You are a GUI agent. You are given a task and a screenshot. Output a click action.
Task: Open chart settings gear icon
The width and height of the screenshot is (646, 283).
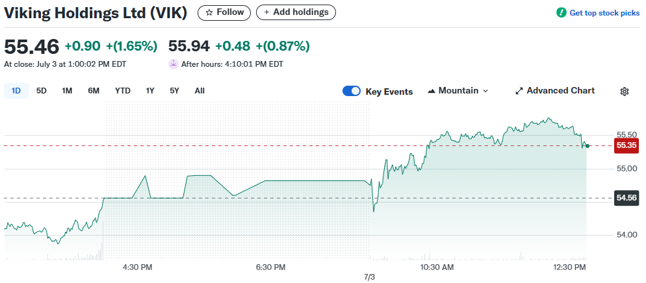(624, 92)
